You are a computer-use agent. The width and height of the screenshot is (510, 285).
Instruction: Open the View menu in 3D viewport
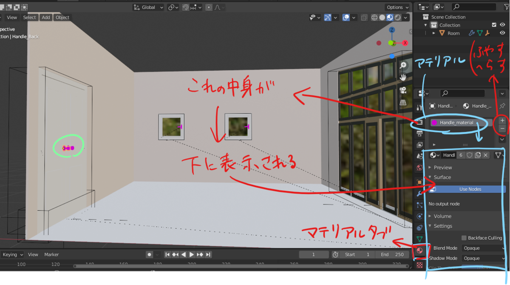[12, 17]
